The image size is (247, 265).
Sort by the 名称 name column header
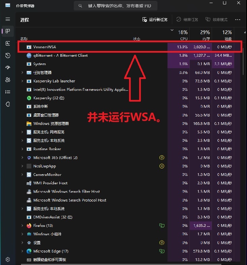click(x=24, y=39)
